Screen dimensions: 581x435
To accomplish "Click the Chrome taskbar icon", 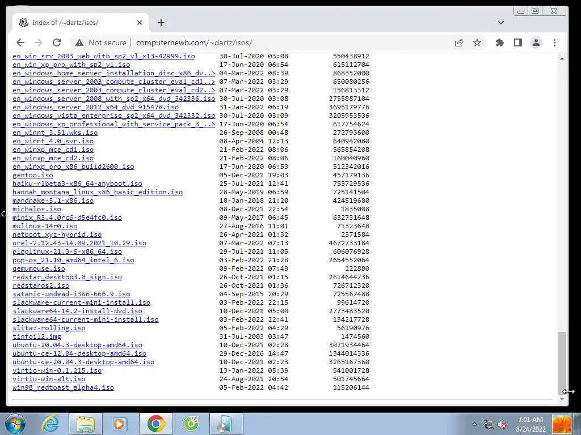I will coord(156,424).
